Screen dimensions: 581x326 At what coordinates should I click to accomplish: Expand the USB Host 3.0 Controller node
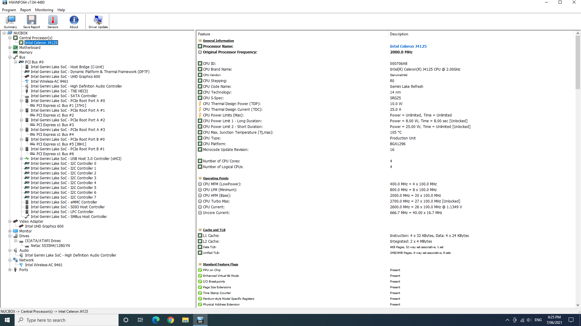pyautogui.click(x=21, y=159)
